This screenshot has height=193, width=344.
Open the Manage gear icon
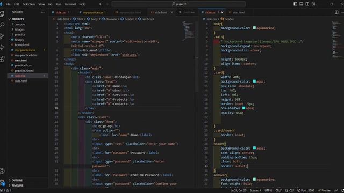point(2,182)
